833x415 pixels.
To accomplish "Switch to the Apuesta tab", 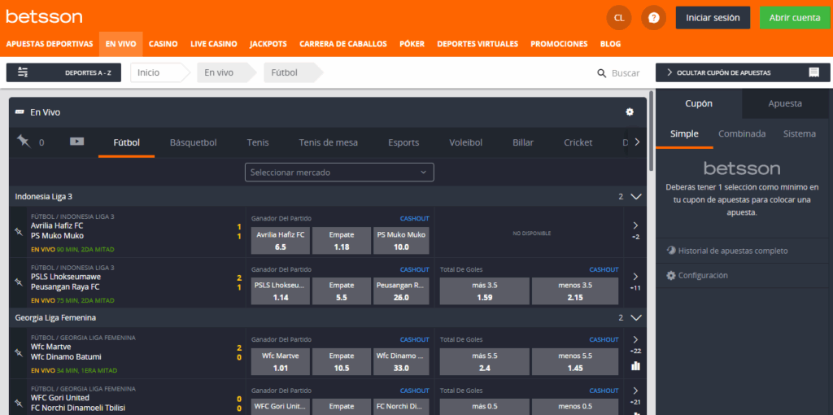I will pyautogui.click(x=785, y=103).
